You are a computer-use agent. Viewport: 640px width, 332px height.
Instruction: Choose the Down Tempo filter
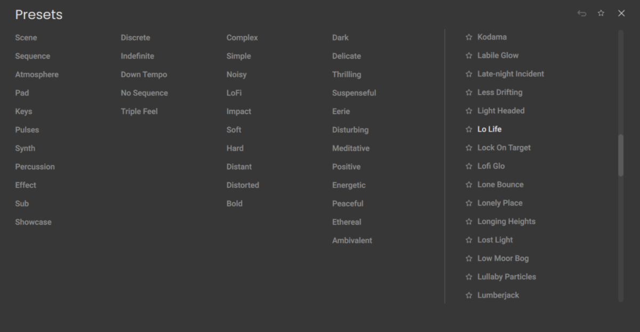point(143,74)
